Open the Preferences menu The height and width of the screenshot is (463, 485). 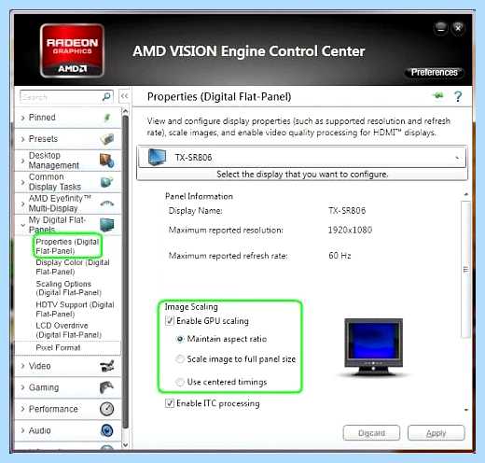pos(434,72)
